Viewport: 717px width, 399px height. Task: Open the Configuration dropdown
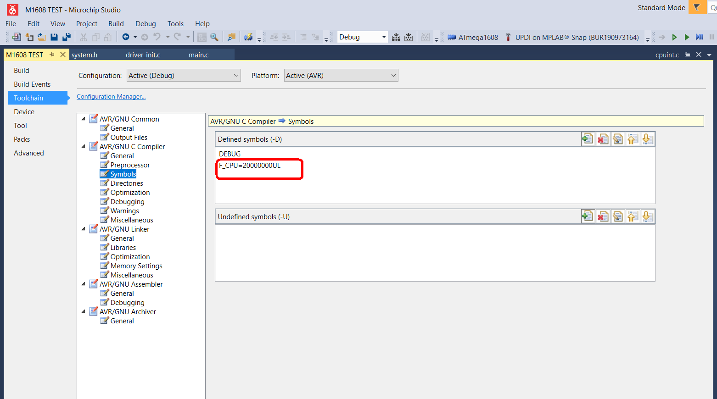pyautogui.click(x=184, y=76)
